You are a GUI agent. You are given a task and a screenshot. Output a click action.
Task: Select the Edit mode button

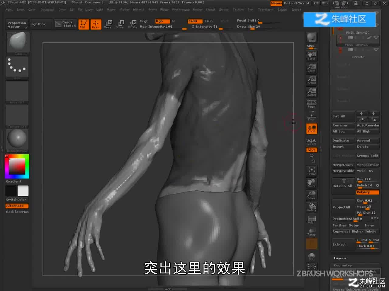click(84, 24)
